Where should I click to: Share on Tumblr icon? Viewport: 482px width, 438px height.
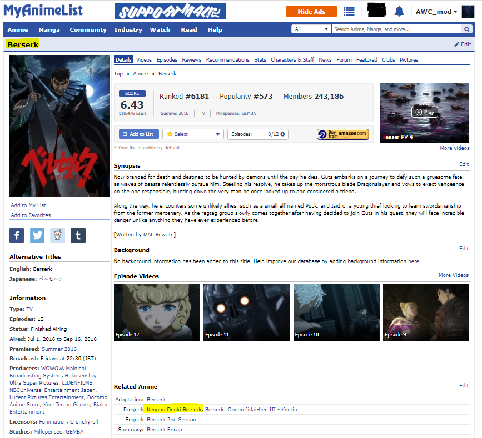[78, 235]
